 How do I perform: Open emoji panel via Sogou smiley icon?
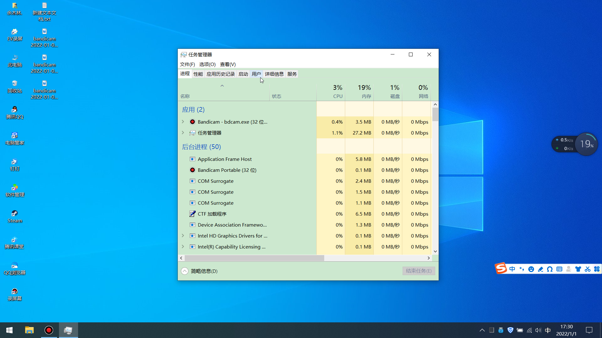click(531, 269)
